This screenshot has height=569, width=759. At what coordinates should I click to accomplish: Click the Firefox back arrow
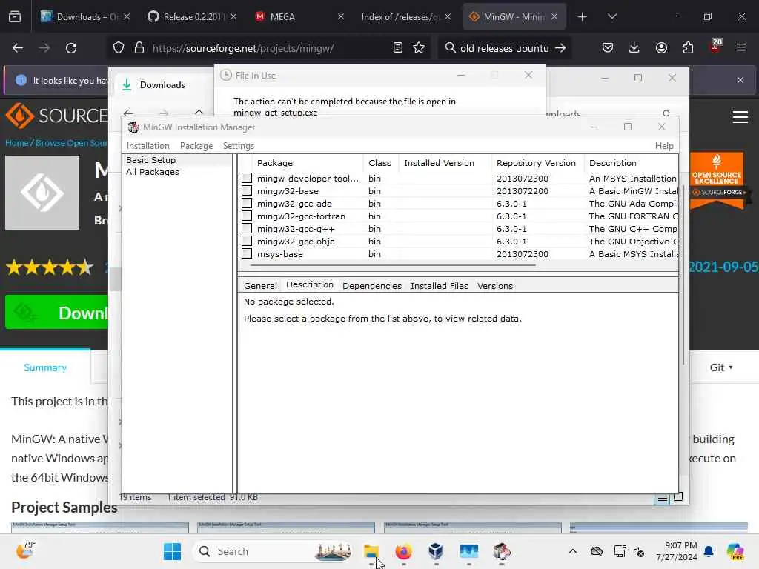coord(18,48)
